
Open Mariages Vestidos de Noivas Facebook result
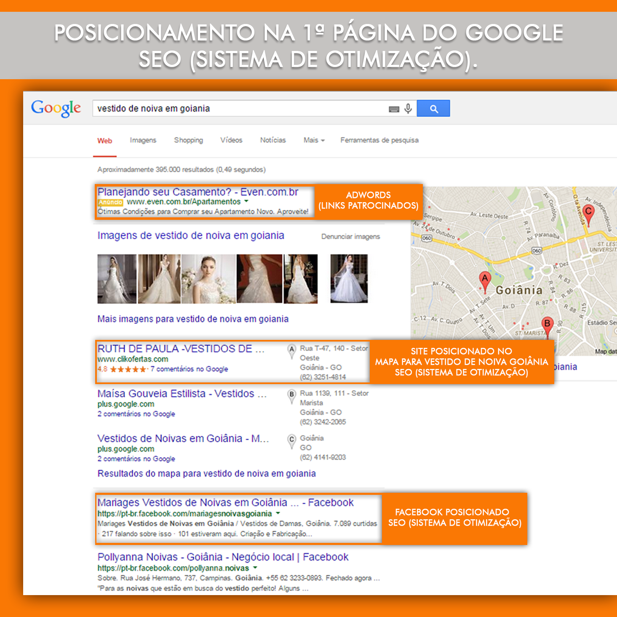click(x=225, y=502)
